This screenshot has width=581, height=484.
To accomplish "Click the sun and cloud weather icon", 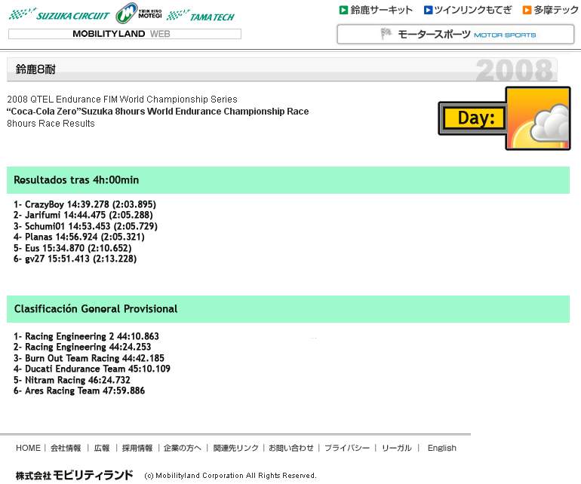I will (538, 118).
